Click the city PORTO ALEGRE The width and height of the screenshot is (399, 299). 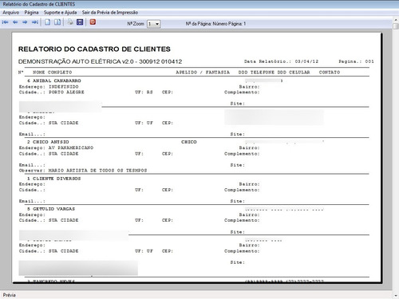[66, 92]
